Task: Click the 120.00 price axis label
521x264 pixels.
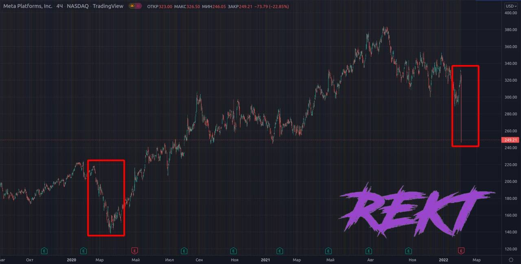Action: coord(511,249)
